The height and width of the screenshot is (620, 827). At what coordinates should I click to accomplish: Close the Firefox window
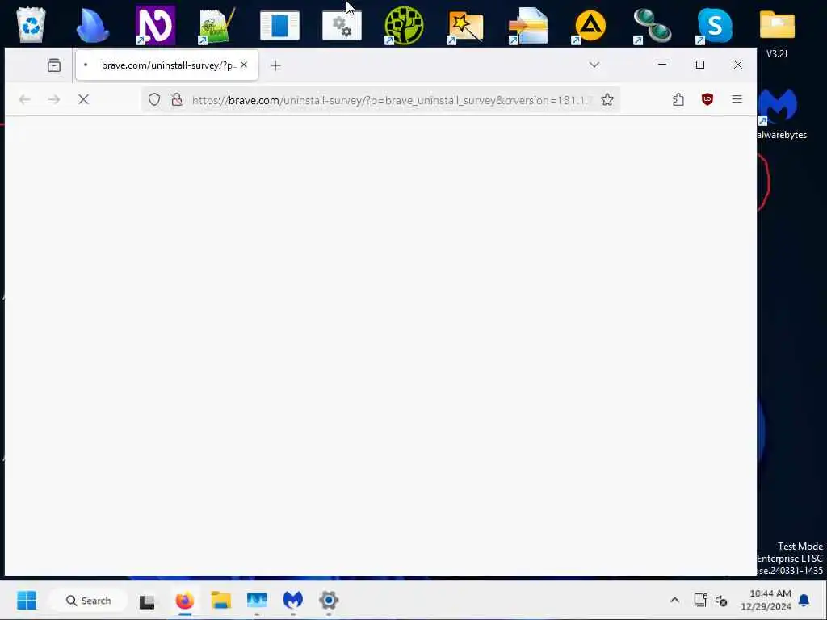(738, 65)
